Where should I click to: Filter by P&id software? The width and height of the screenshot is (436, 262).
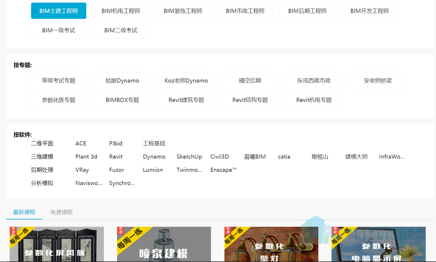[116, 143]
